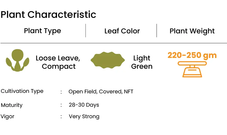
Task: Click the orange weighing scale icon
Action: (192, 69)
